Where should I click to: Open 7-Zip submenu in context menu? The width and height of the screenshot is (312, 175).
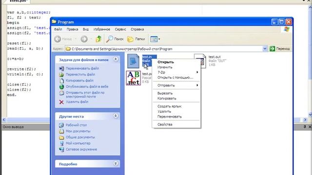pyautogui.click(x=176, y=72)
